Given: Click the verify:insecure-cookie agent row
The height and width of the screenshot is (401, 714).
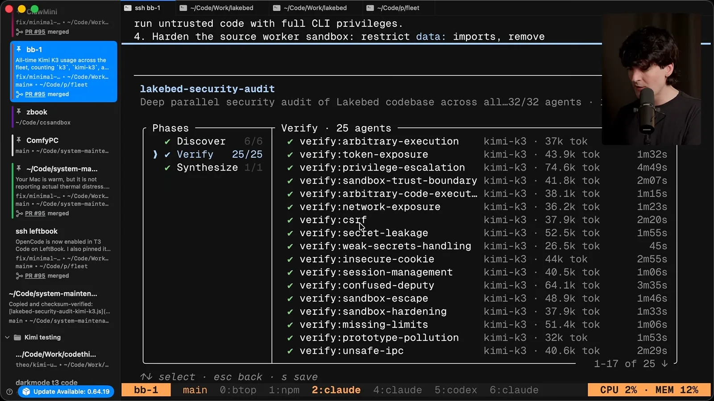Looking at the screenshot, I should tap(477, 259).
